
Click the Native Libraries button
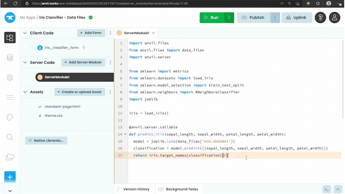click(46, 141)
